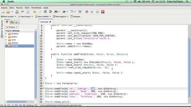The width and height of the screenshot is (191, 107).
Task: Click the orange undo arrow icon
Action: [35, 12]
